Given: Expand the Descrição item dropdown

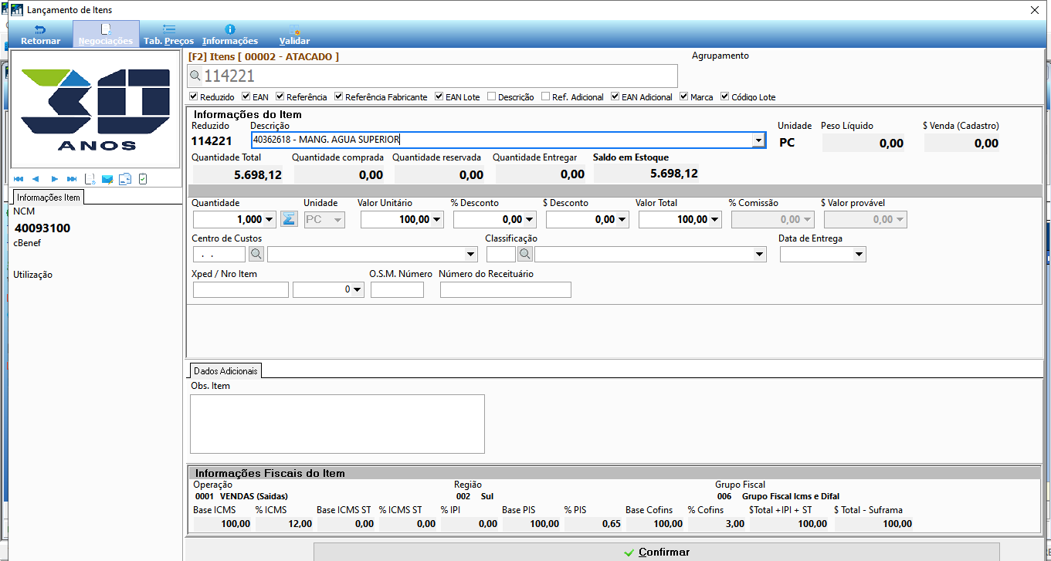Looking at the screenshot, I should pos(758,140).
